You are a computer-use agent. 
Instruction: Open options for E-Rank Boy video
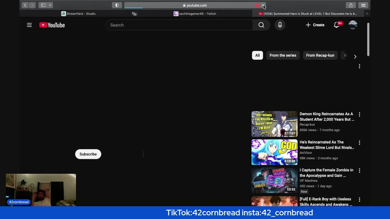pyautogui.click(x=360, y=200)
